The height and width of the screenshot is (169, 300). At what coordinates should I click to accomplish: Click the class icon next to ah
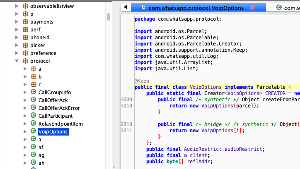point(33,162)
